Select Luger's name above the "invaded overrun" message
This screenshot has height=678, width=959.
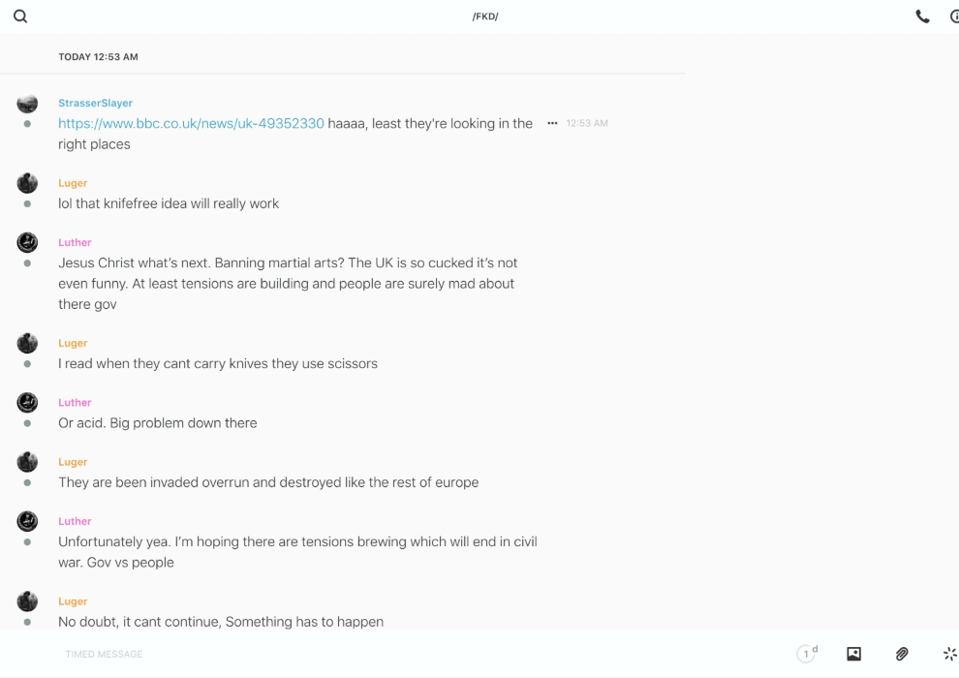73,462
